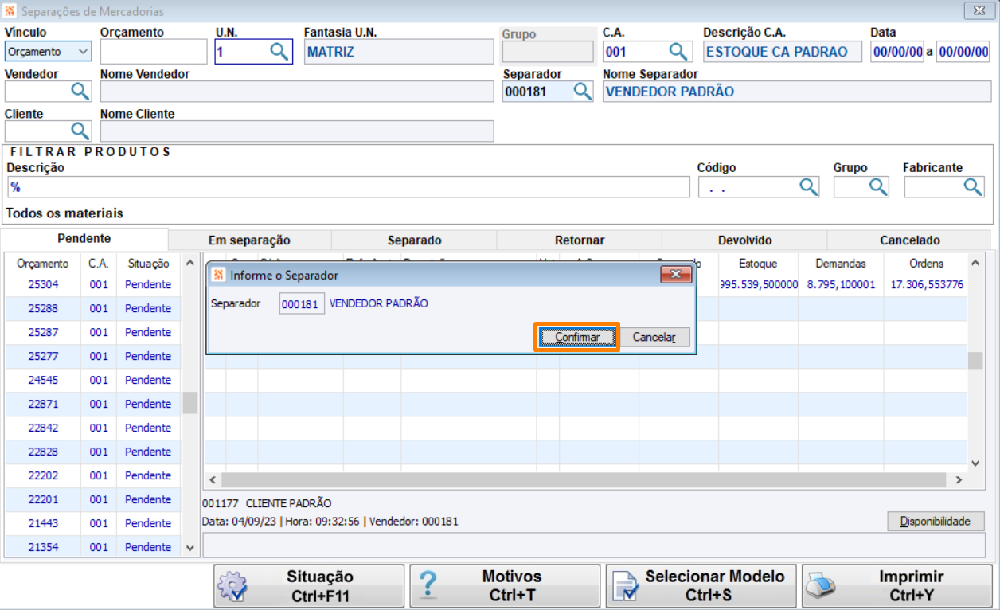Click the orçamento list scroll down arrow
Viewport: 1000px width, 610px height.
pos(189,548)
